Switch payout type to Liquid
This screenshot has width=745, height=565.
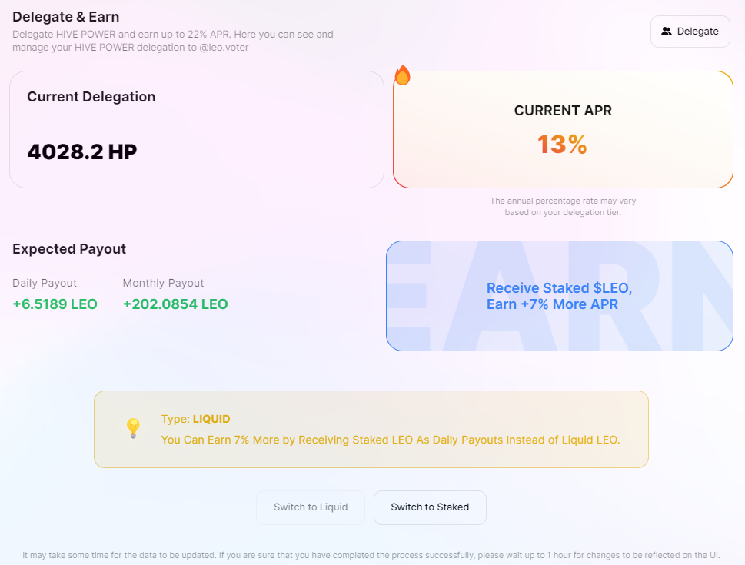[311, 507]
